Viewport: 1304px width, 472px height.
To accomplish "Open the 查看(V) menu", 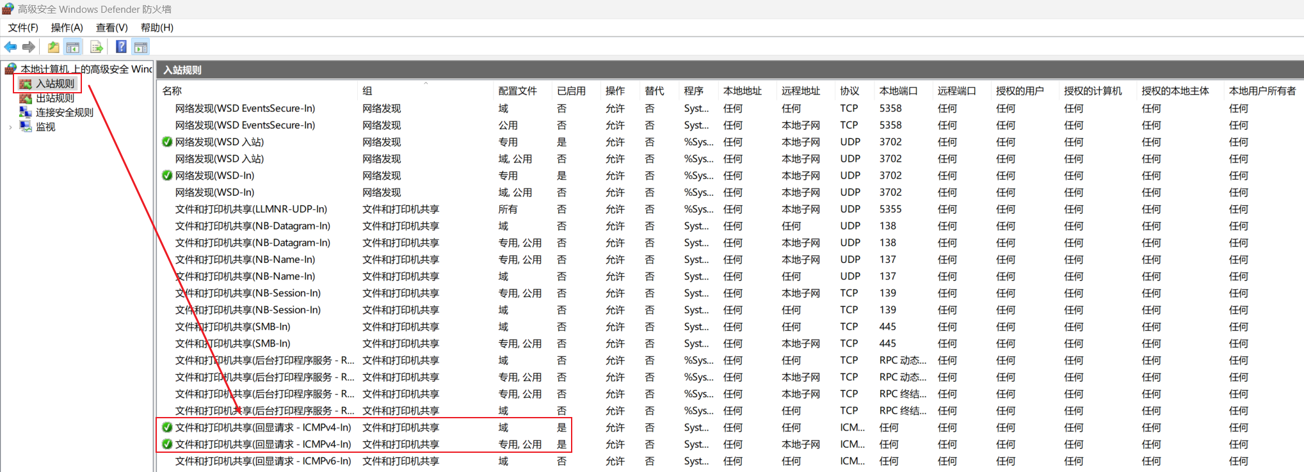I will (112, 28).
